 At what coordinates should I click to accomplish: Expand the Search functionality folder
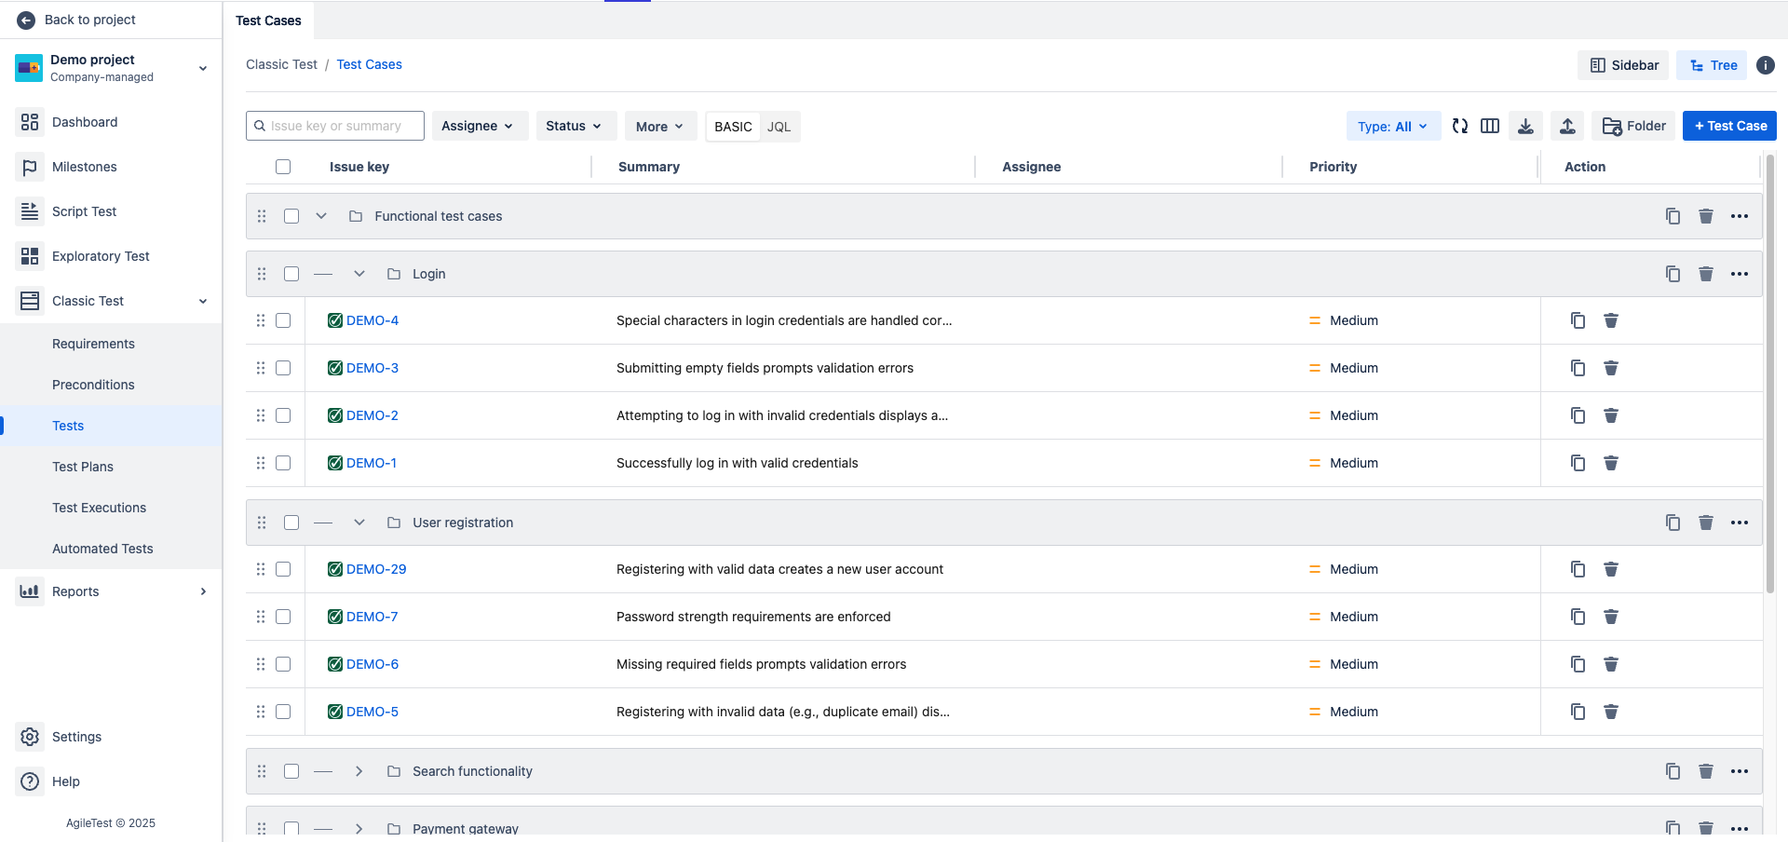[x=359, y=771]
